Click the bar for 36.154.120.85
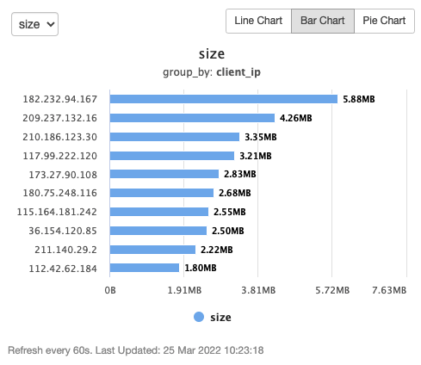This screenshot has height=365, width=421. click(x=158, y=231)
